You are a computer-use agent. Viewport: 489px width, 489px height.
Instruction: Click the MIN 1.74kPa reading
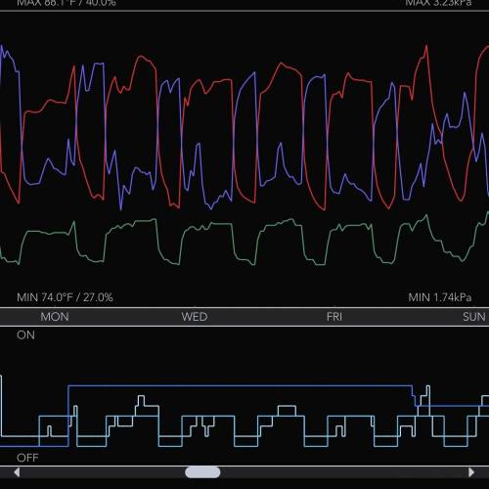(x=440, y=297)
